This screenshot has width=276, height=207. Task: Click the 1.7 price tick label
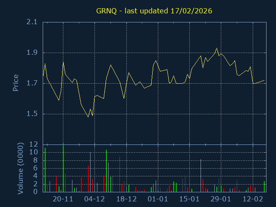pos(31,83)
